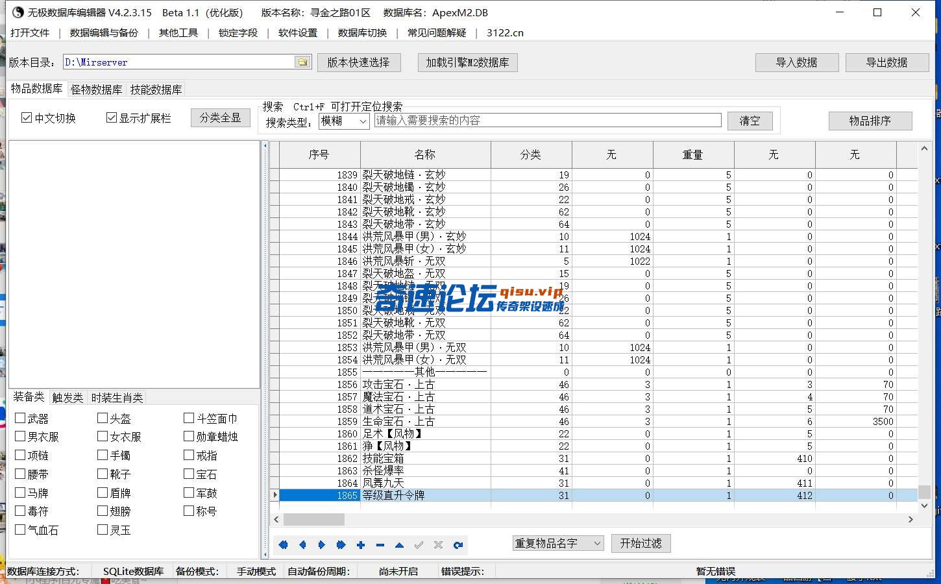Select 物品数据库 tab
Viewport: 941px width, 584px height.
[x=37, y=88]
